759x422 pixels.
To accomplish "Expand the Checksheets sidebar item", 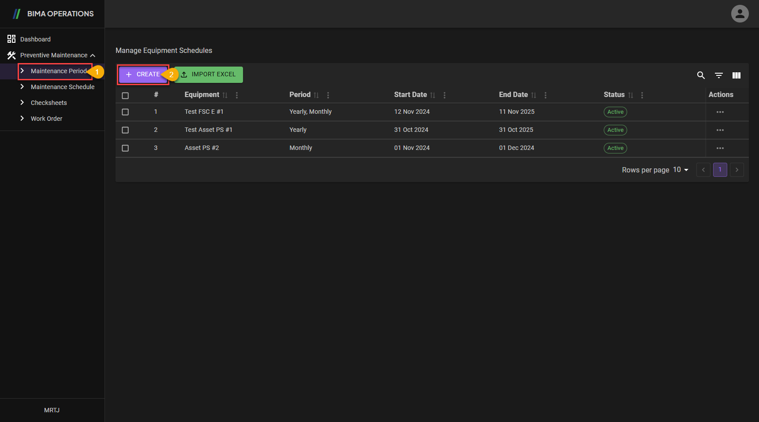I will coord(22,102).
